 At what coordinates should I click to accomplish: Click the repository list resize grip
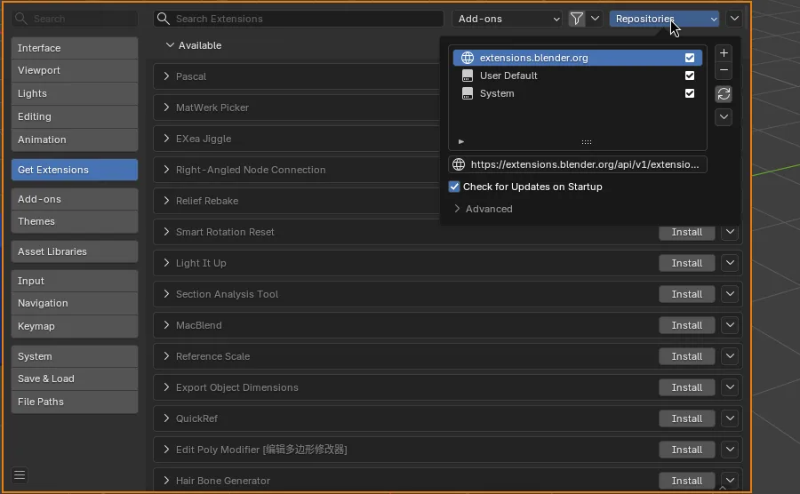click(587, 142)
